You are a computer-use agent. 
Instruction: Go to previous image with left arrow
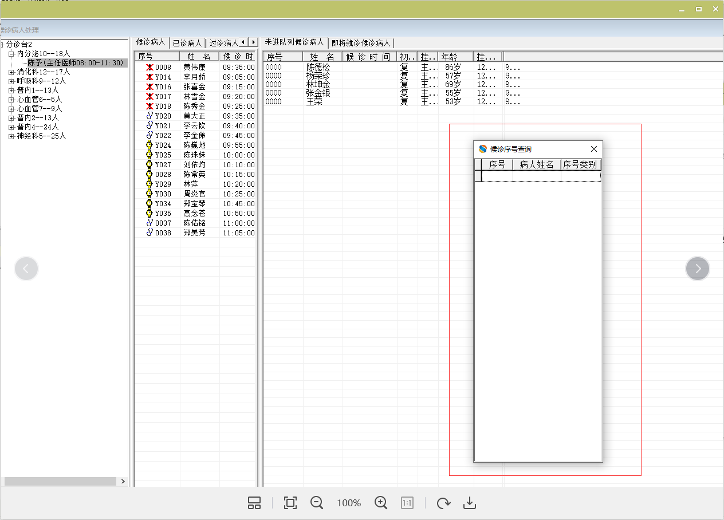click(26, 269)
